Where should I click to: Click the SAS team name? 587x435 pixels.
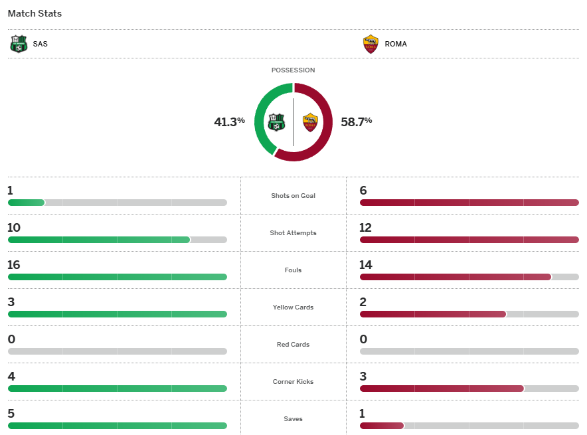(40, 44)
